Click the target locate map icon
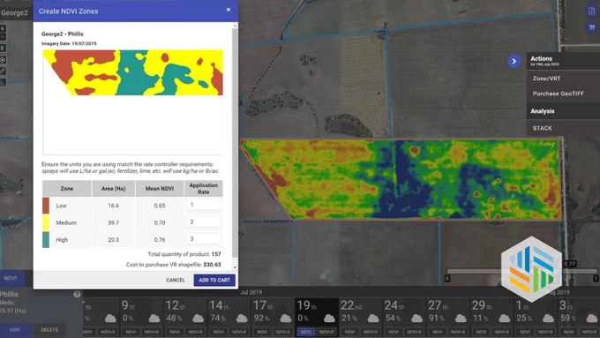Viewport: 600px width, 338px height. [x=3, y=60]
